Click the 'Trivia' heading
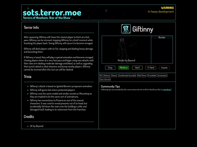 pos(27,77)
